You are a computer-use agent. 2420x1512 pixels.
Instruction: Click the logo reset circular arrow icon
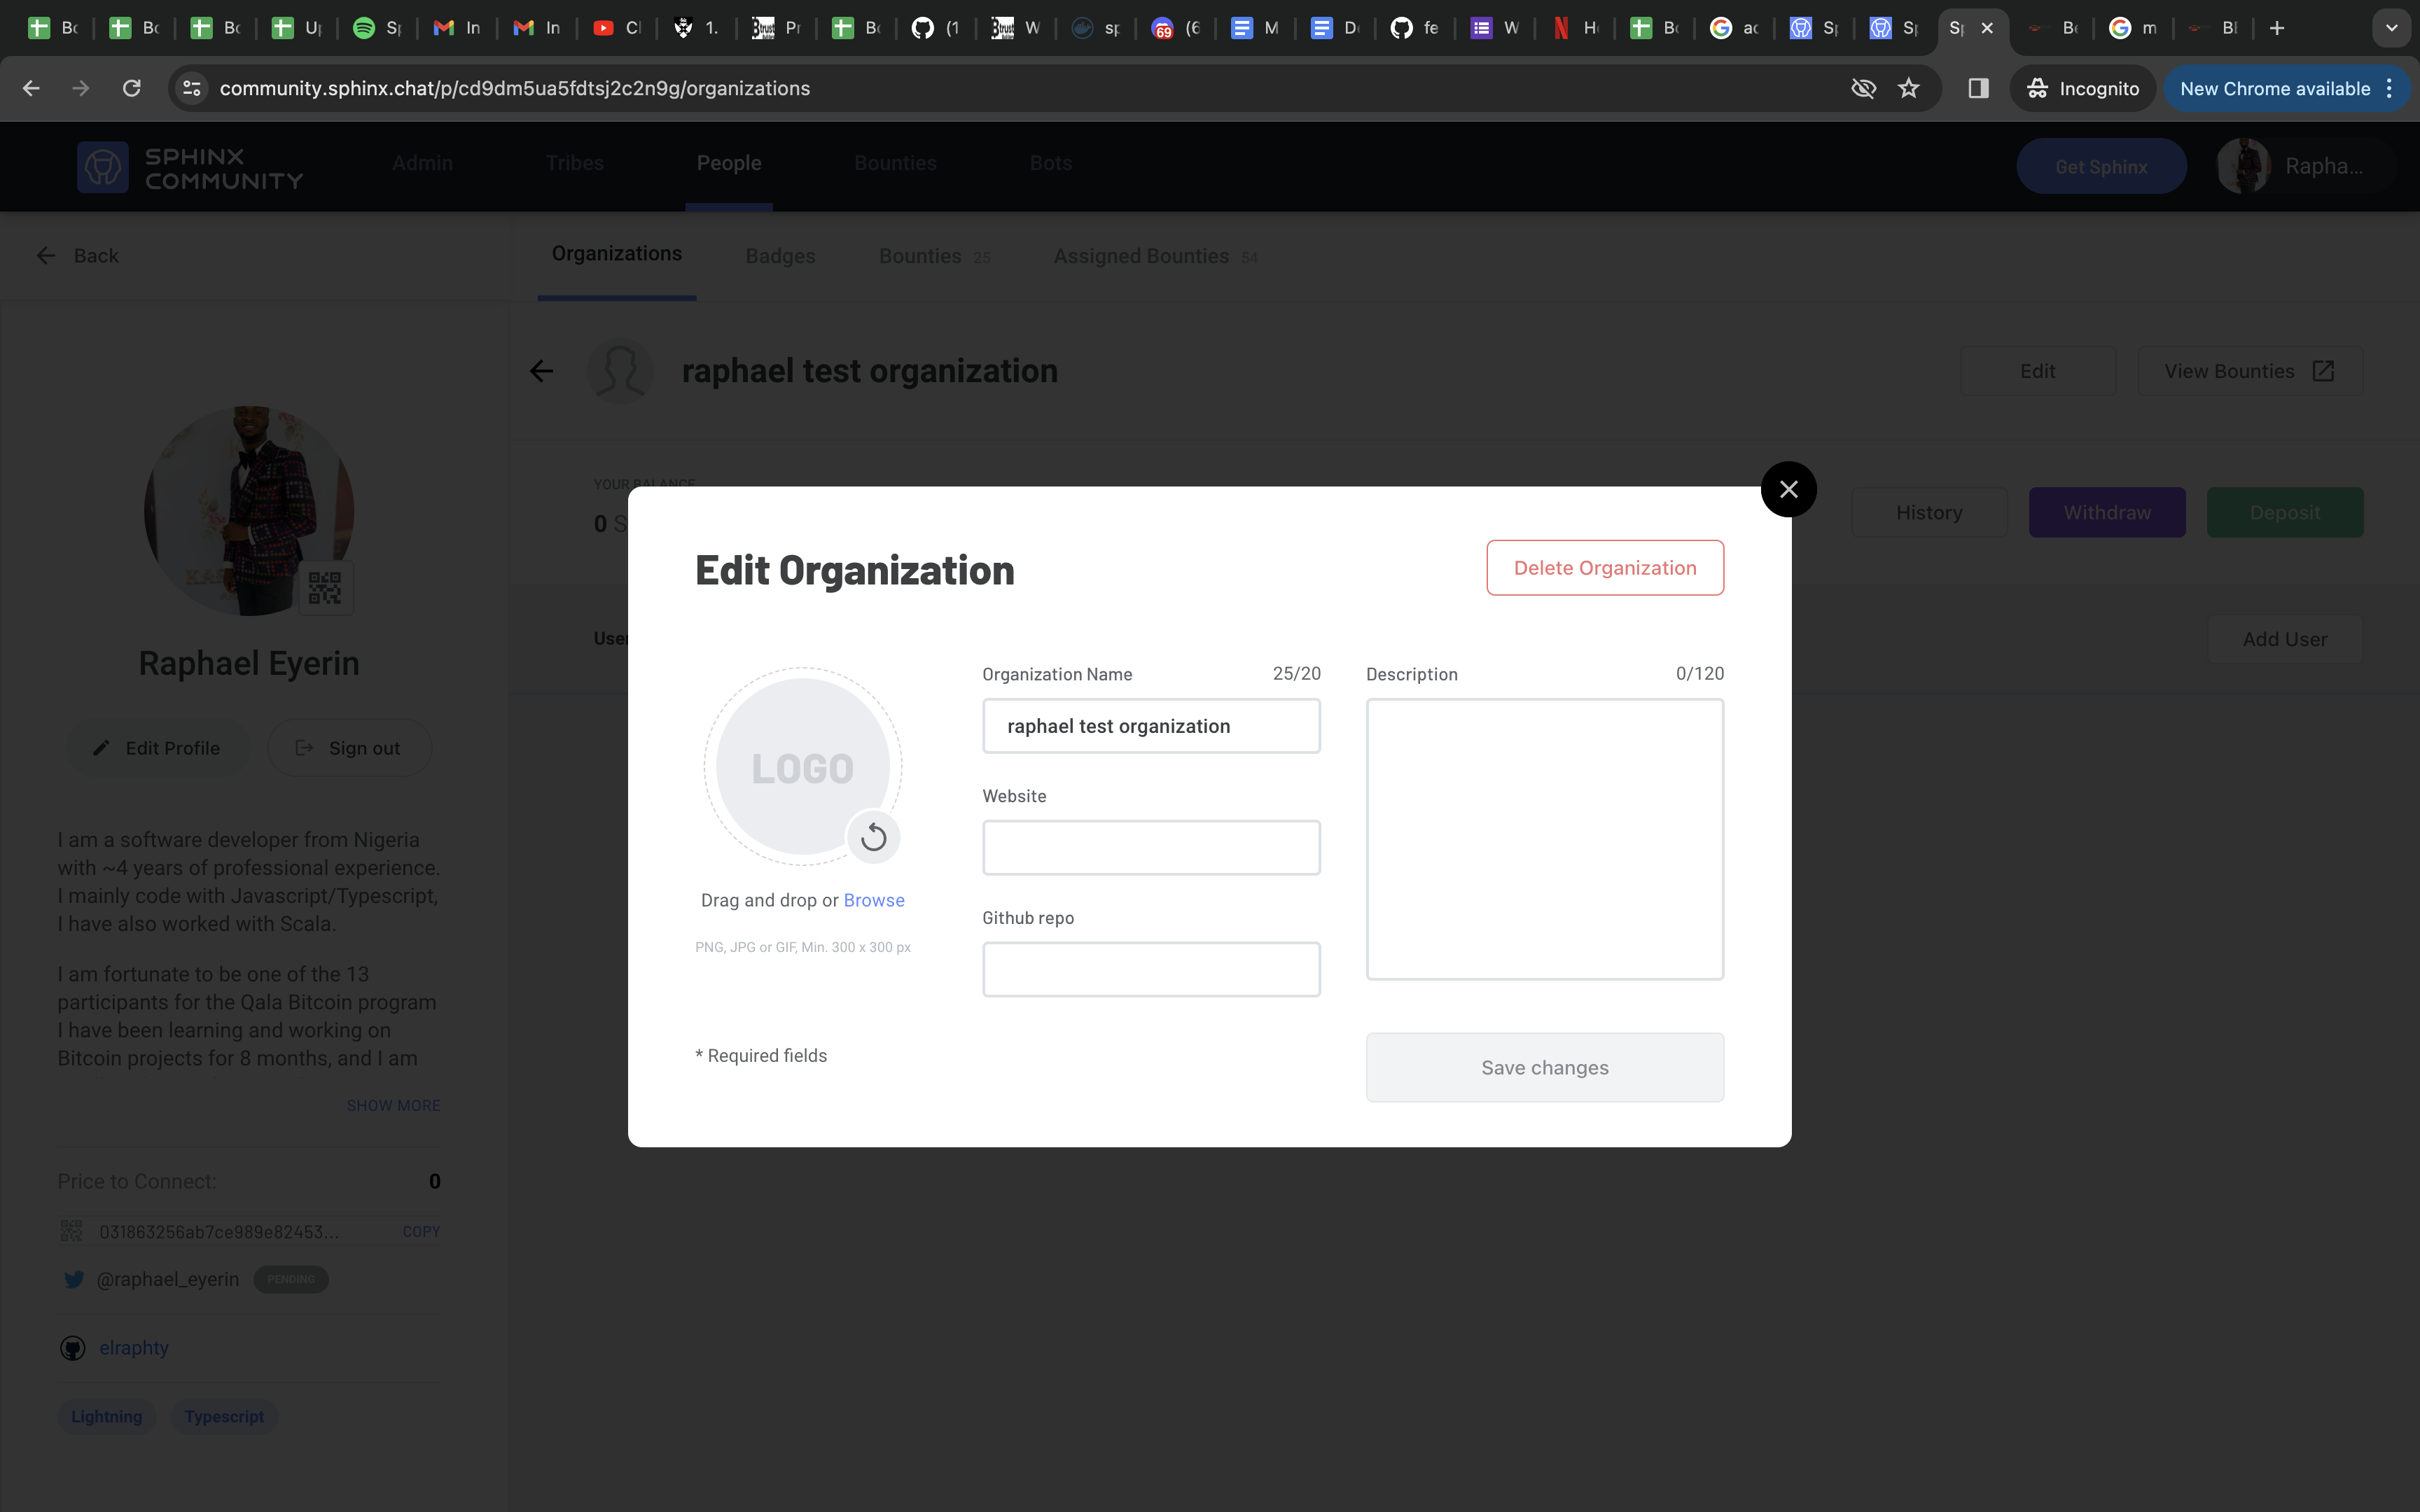[x=873, y=837]
